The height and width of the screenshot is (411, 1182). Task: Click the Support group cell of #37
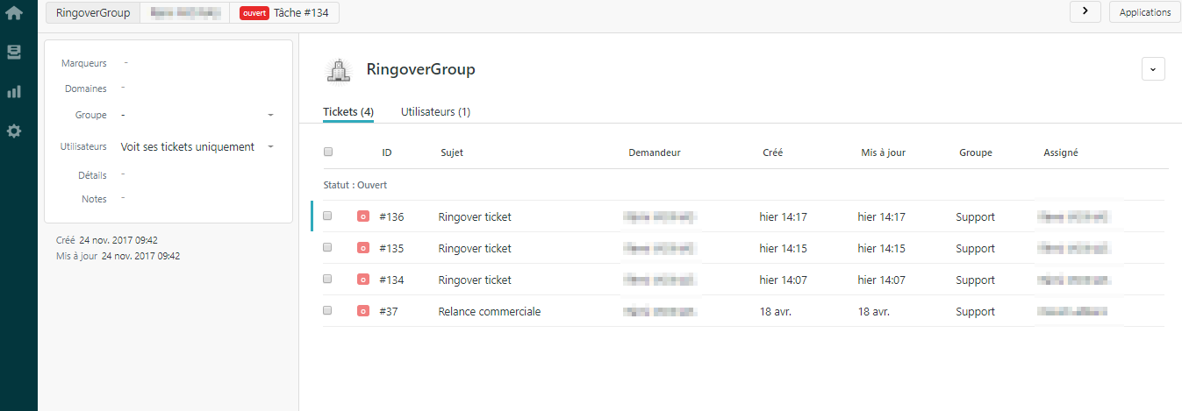click(x=976, y=311)
